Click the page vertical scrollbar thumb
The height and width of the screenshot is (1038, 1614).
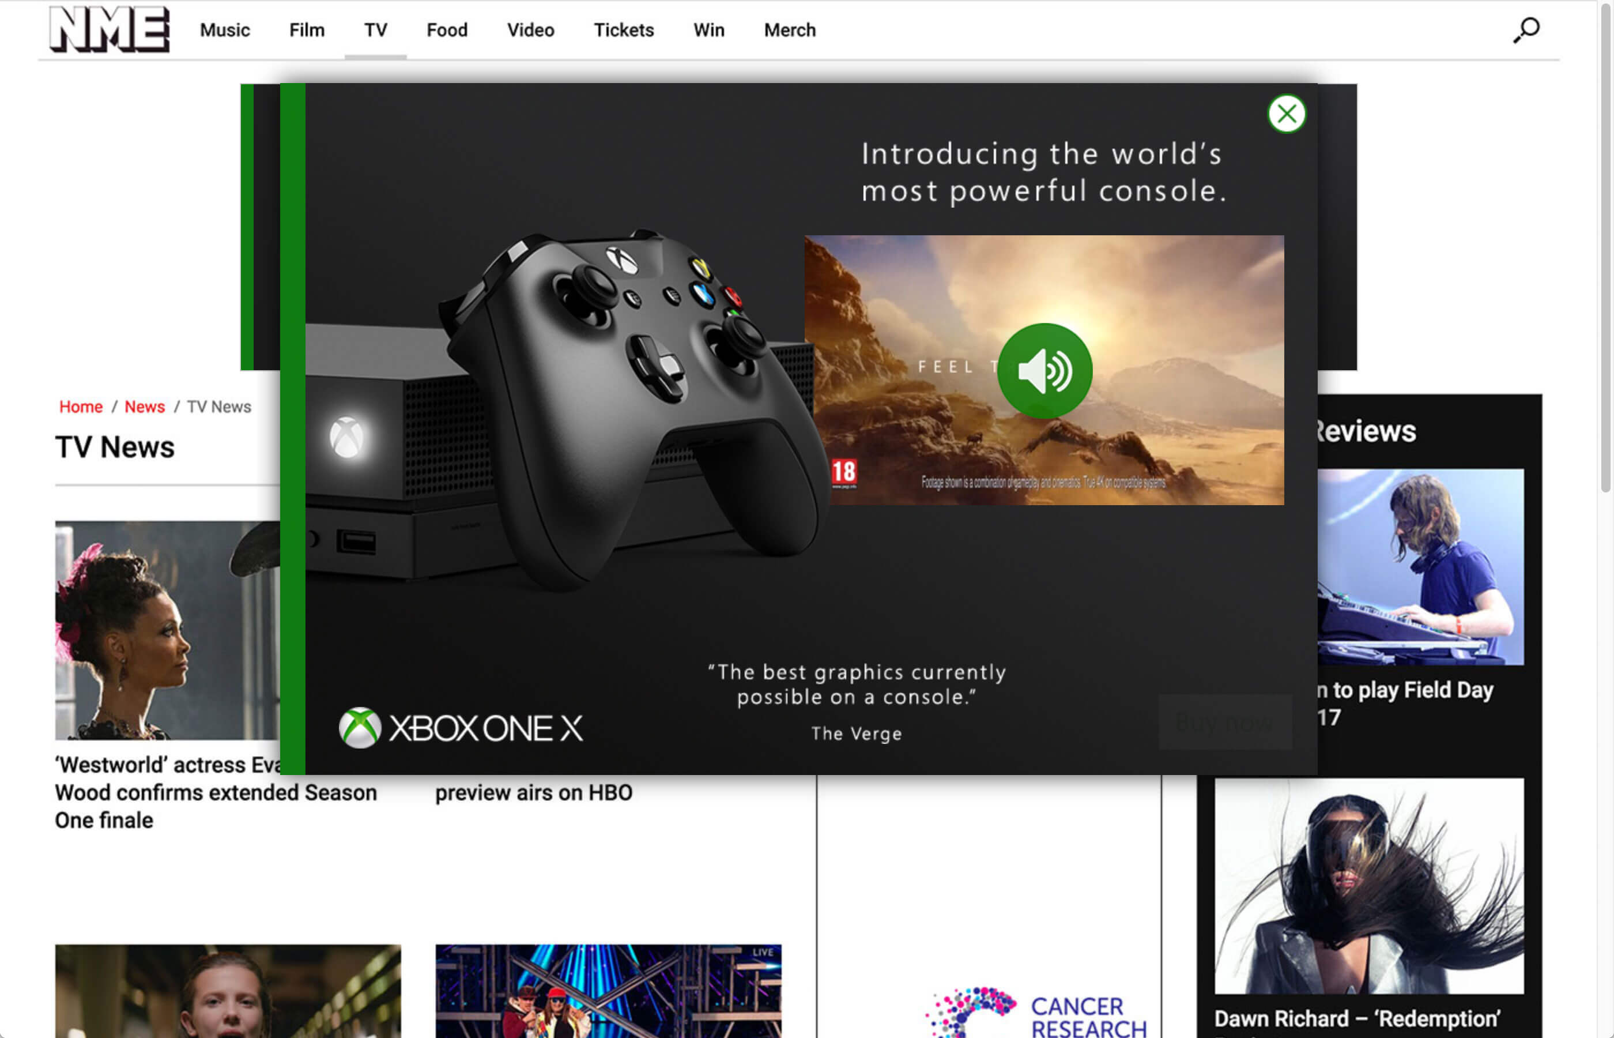click(x=1605, y=247)
